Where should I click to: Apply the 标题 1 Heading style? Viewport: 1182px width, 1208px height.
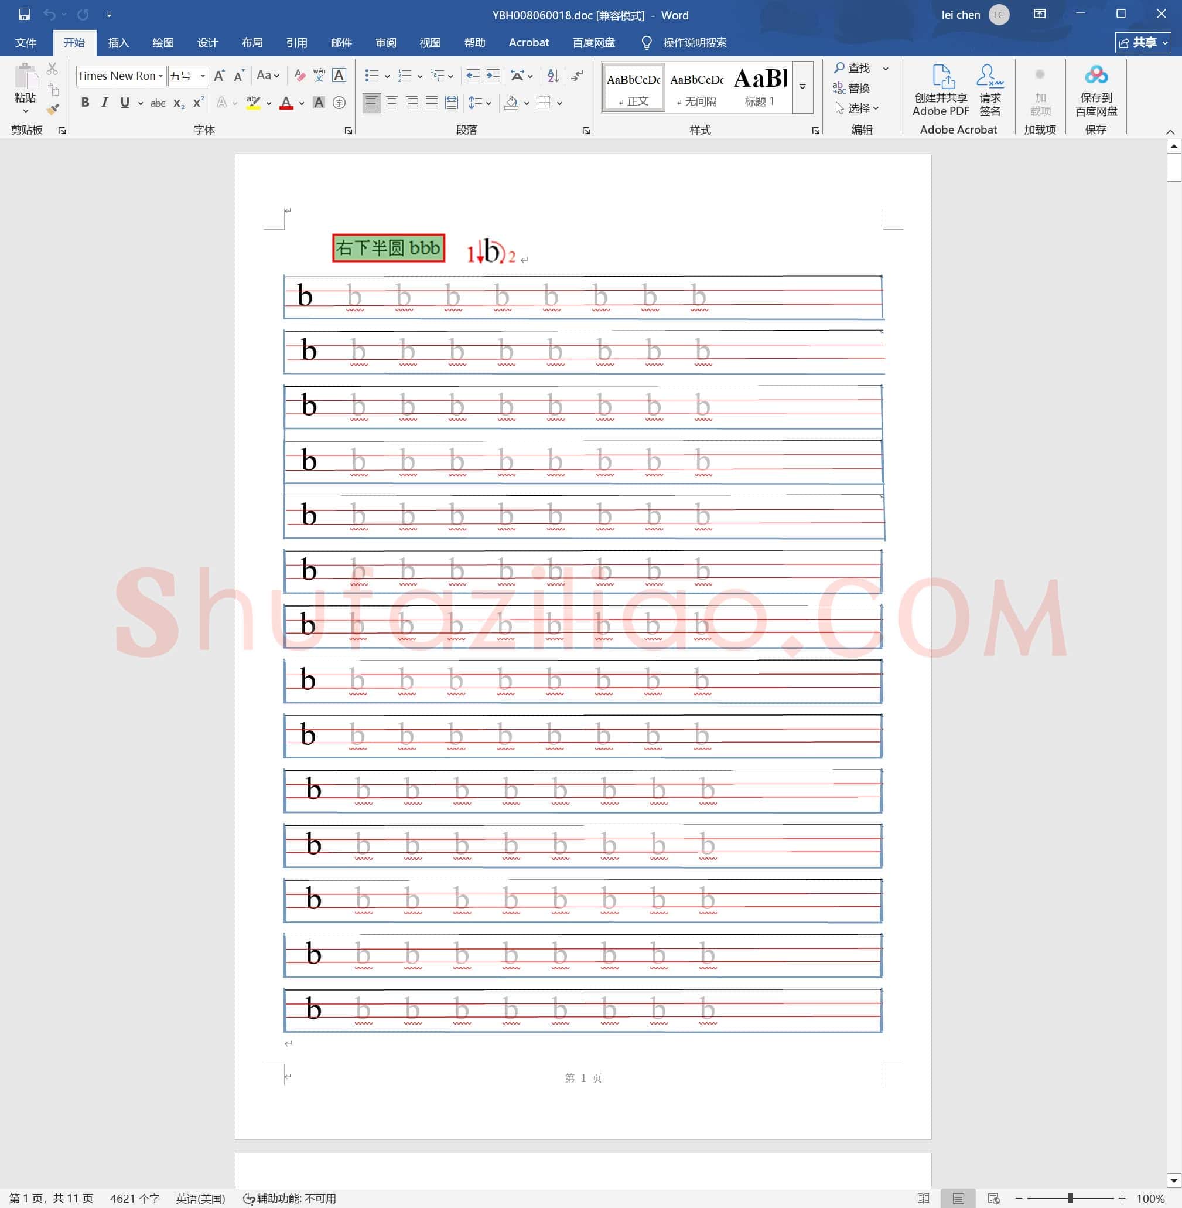[760, 87]
